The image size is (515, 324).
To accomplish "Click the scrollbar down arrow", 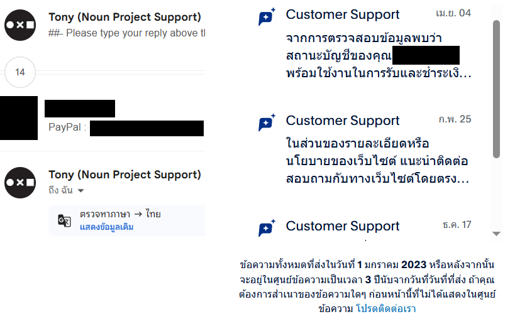I will click(x=496, y=234).
